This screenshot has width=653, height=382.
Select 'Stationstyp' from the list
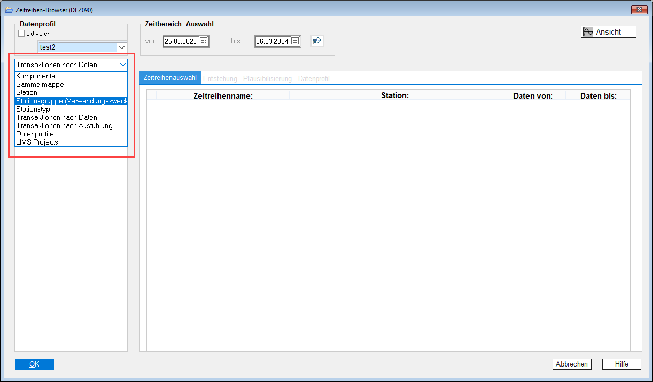coord(33,109)
